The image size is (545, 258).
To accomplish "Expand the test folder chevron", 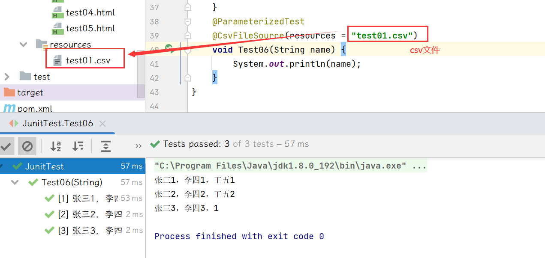I will [x=6, y=77].
